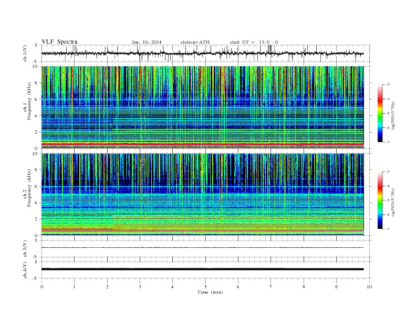This screenshot has width=416, height=322.
Task: Click time axis tick label "10"
Action: tap(369, 287)
